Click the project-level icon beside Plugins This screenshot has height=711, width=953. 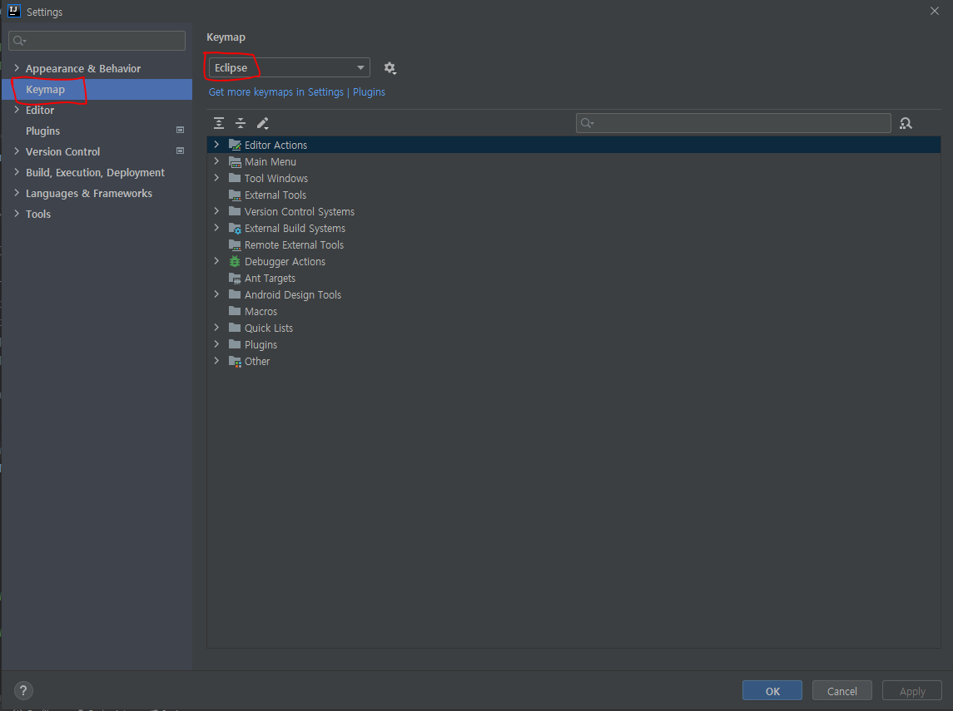[180, 130]
